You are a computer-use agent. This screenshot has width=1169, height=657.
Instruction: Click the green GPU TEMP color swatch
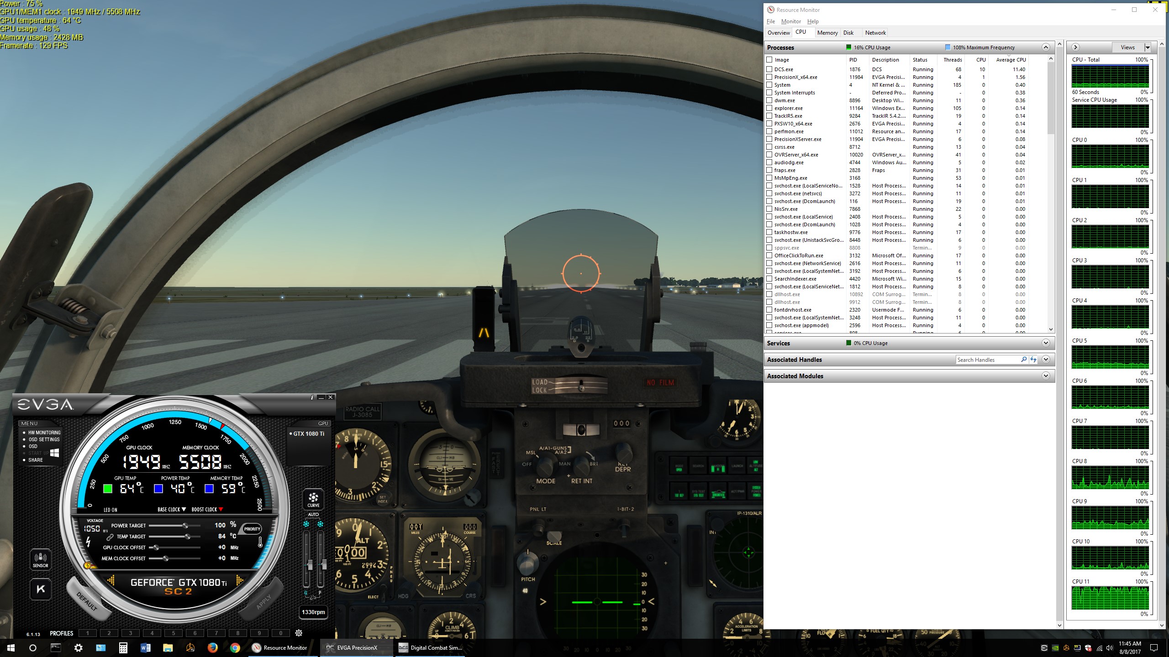point(108,489)
